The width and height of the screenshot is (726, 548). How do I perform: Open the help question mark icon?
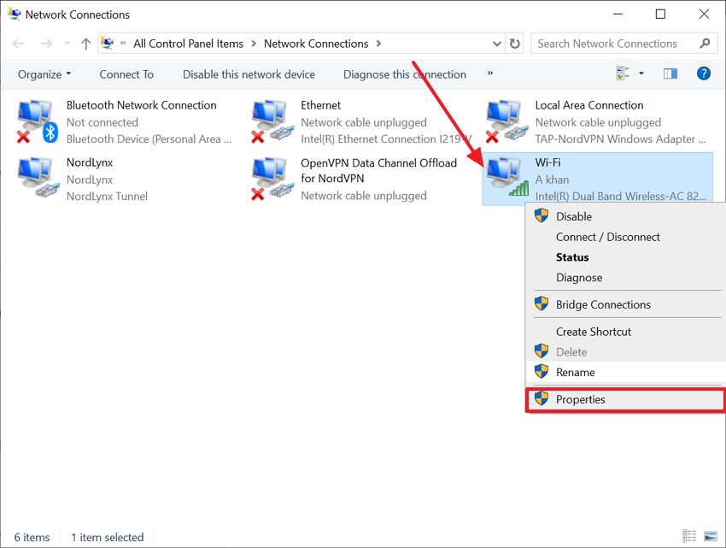(x=704, y=74)
